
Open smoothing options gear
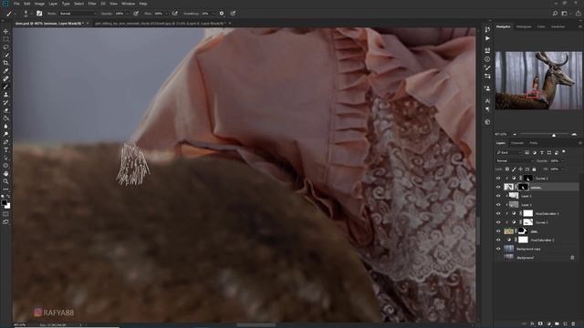(x=222, y=14)
